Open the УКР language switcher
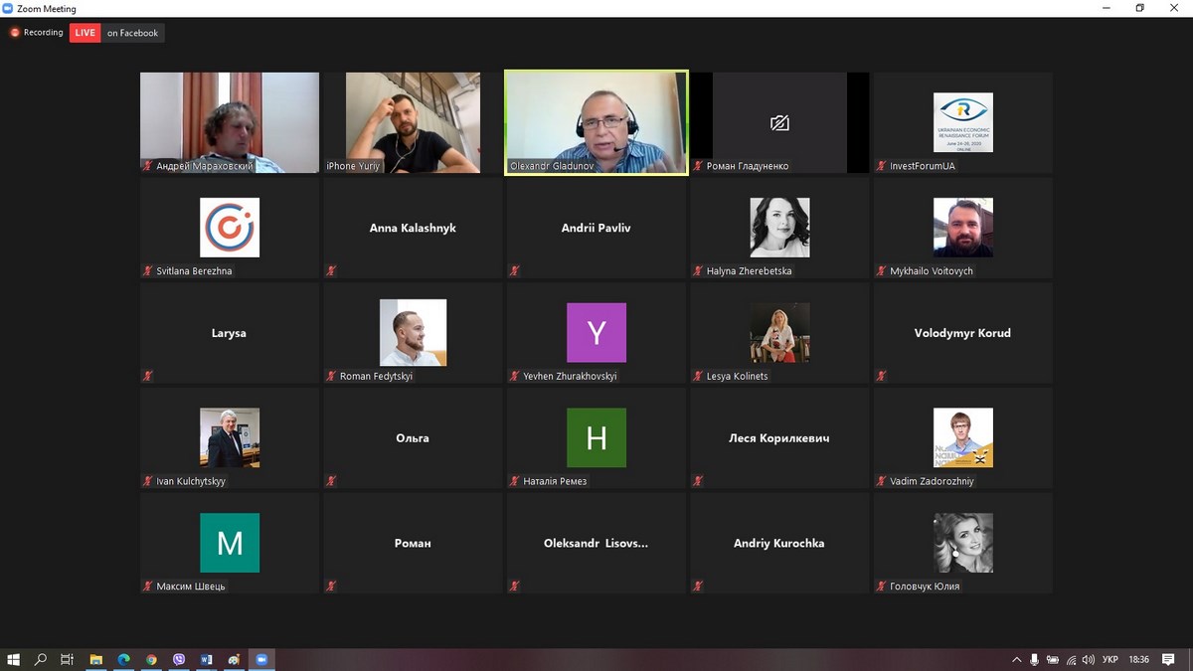The image size is (1193, 671). pos(1110,659)
